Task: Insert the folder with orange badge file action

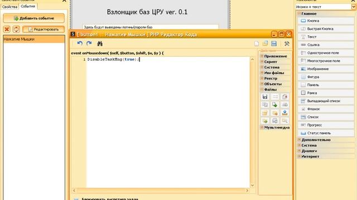Action: coord(275,113)
